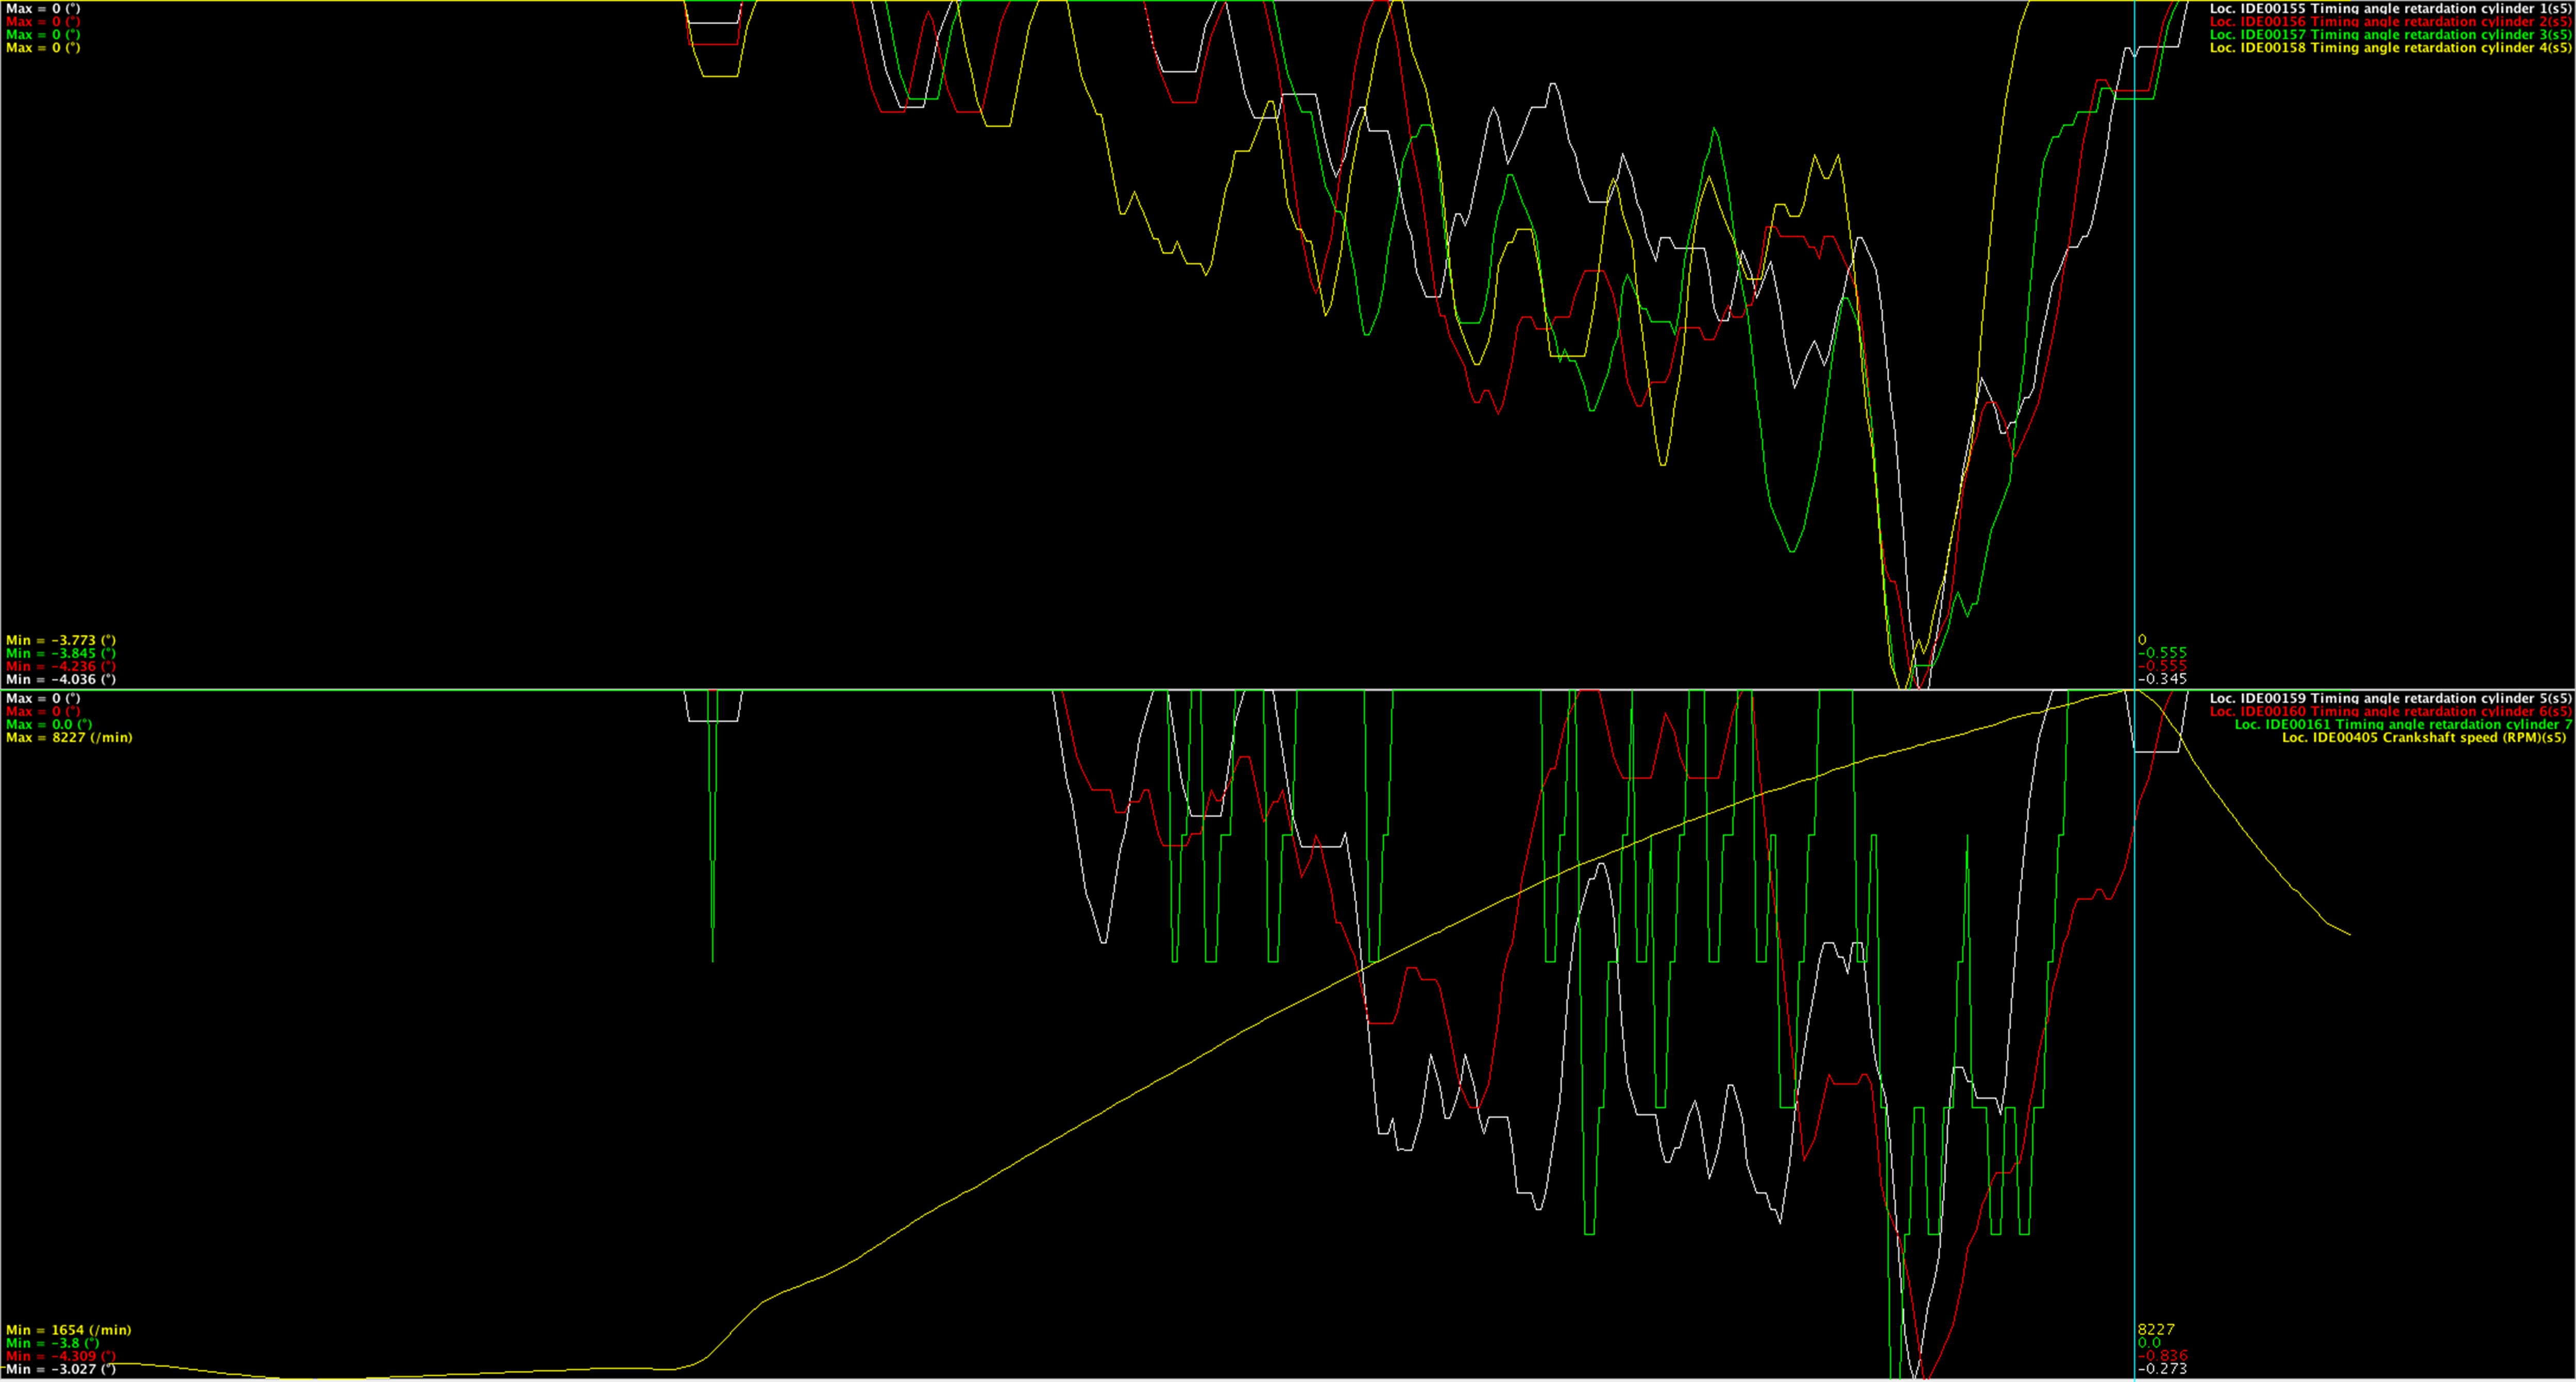The width and height of the screenshot is (2576, 1382).
Task: Click the Max = 8227 (/min) label
Action: tap(69, 737)
